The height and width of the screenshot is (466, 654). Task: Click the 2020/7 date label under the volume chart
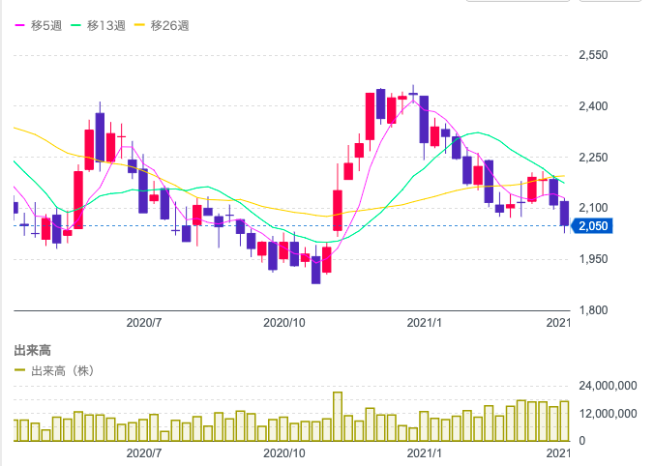(144, 453)
